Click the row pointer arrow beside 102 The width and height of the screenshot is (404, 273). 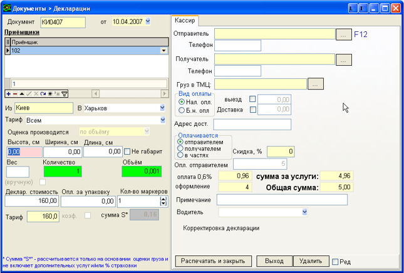(8, 51)
